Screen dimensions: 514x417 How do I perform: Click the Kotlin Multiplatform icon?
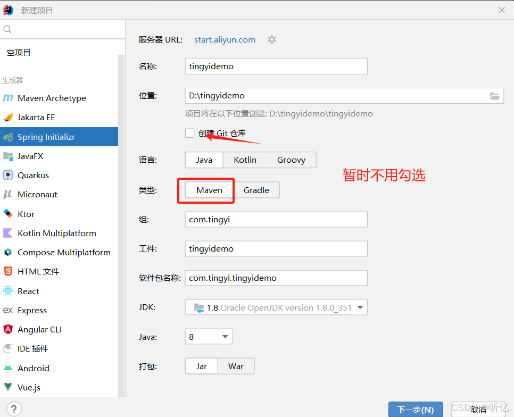[8, 233]
